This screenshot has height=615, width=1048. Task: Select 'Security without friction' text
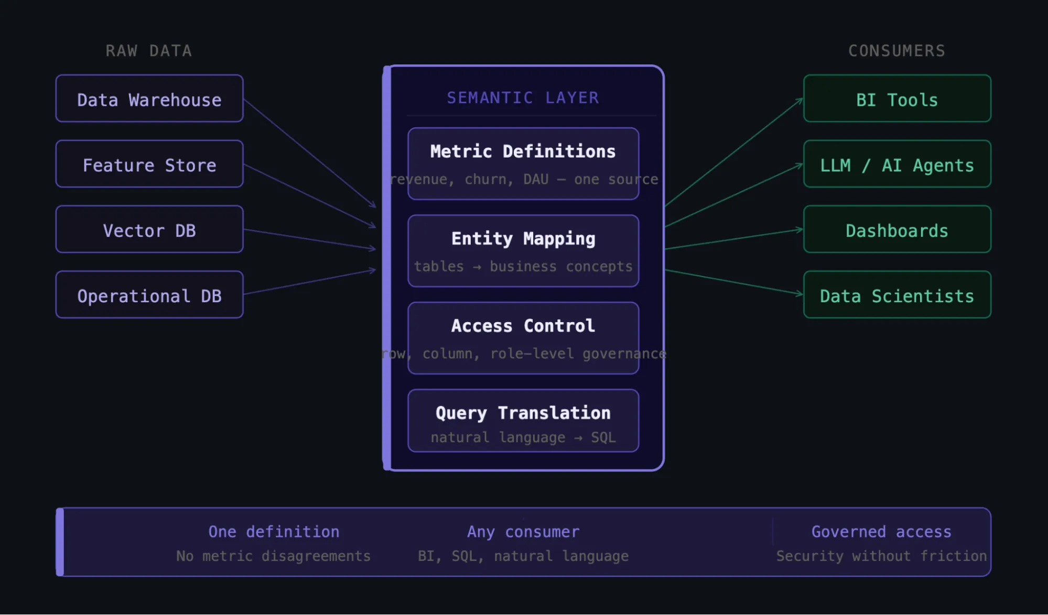pos(881,556)
